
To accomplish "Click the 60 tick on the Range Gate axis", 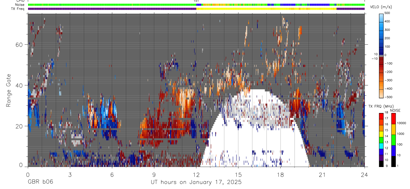I will click(19, 45).
